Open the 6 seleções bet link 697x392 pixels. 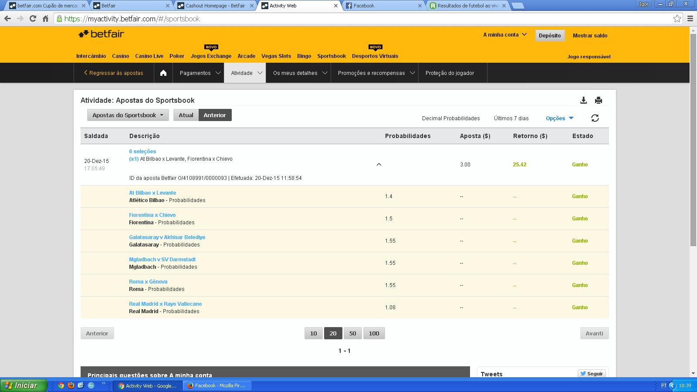coord(142,151)
